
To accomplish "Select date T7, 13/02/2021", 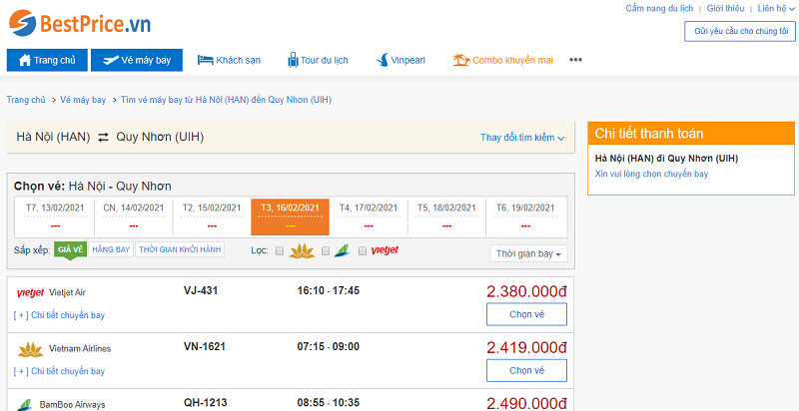I will coord(55,216).
